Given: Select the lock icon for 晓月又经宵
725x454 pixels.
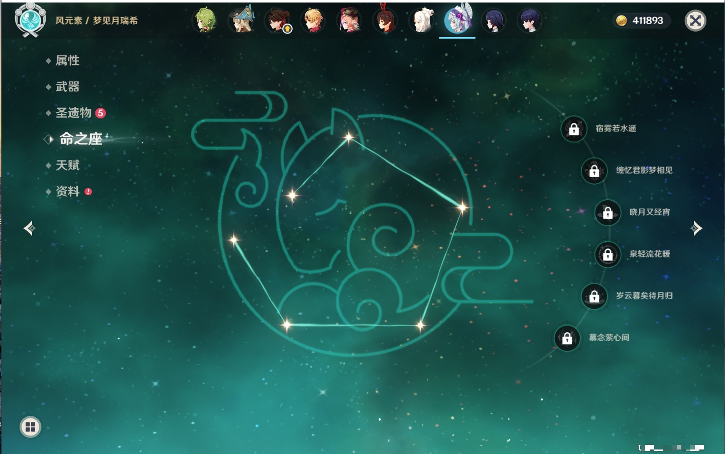Looking at the screenshot, I should pyautogui.click(x=608, y=213).
